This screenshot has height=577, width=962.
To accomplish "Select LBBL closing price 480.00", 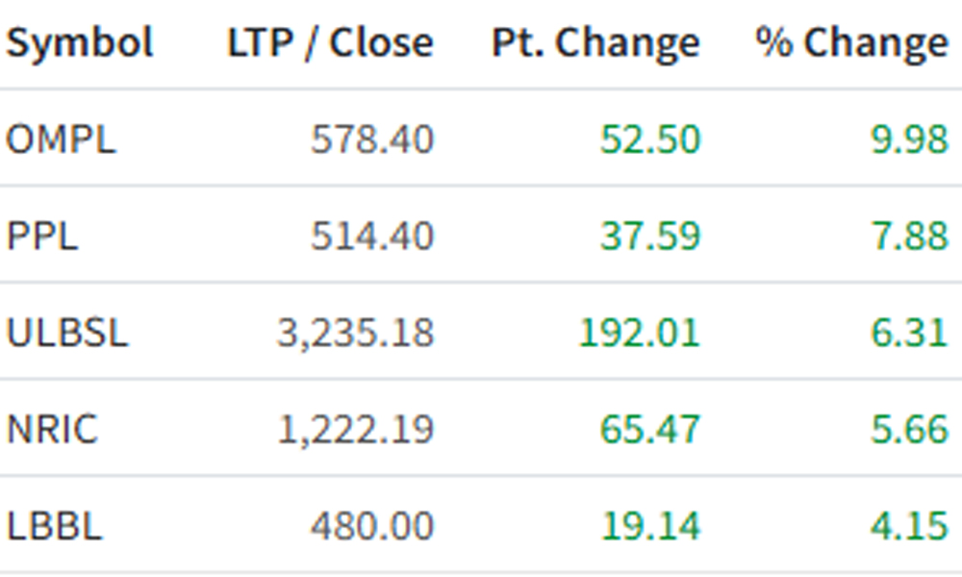I will click(x=372, y=525).
